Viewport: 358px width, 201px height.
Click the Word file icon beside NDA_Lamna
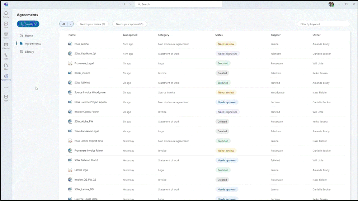70,44
